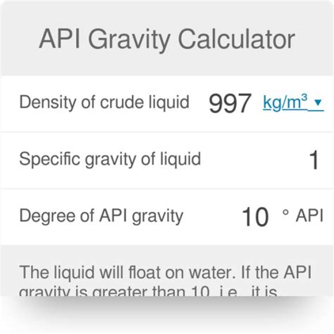Select the specific gravity value 1
The height and width of the screenshot is (334, 334).
(x=314, y=160)
